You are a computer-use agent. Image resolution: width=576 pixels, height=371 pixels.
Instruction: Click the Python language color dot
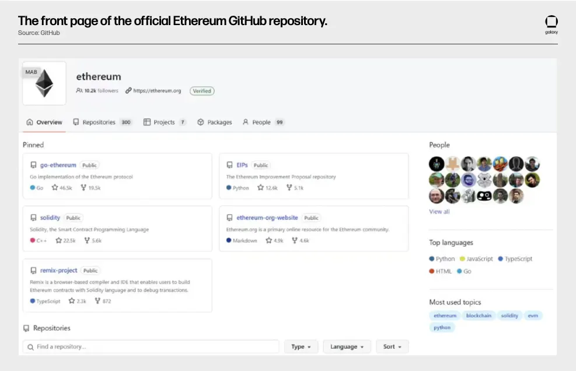[x=432, y=259]
